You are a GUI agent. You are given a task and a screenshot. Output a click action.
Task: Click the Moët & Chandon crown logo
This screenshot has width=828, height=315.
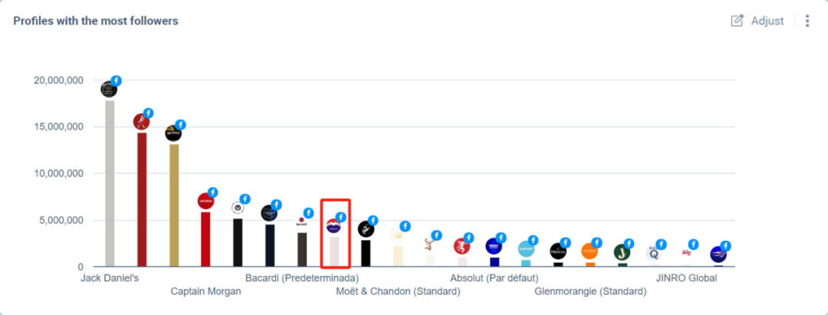point(398,235)
